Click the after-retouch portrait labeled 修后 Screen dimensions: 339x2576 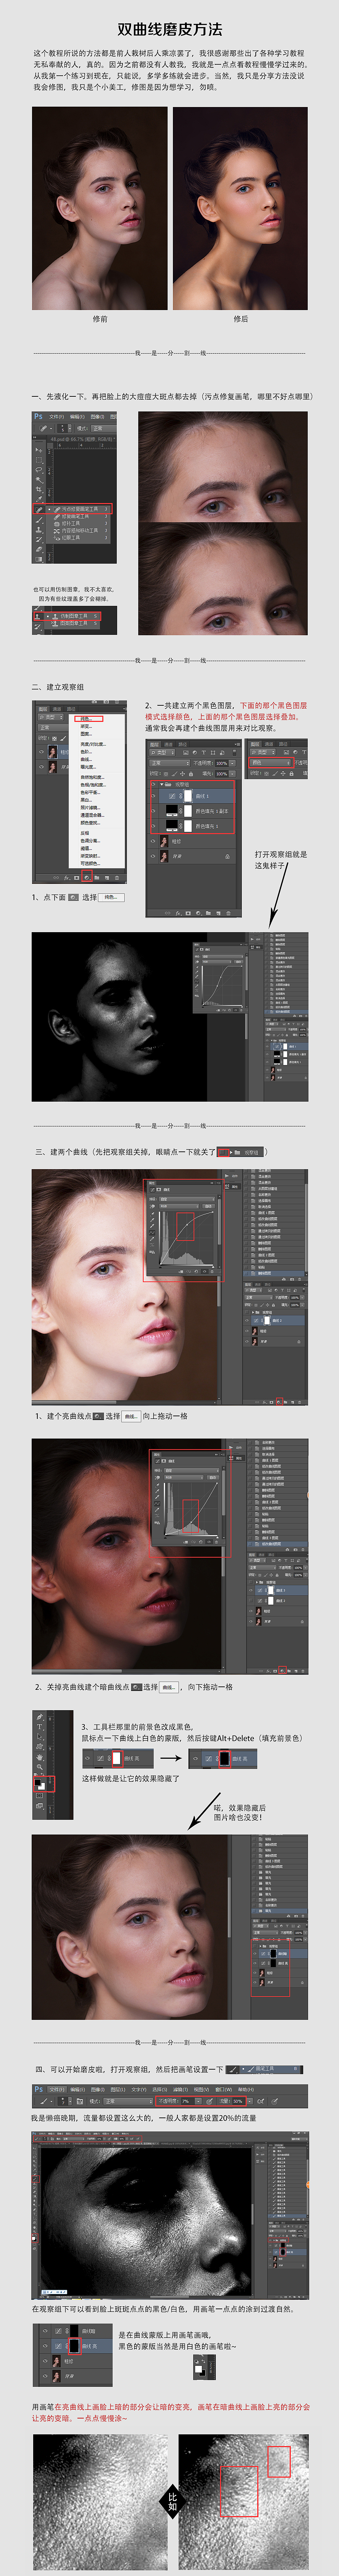pos(240,208)
